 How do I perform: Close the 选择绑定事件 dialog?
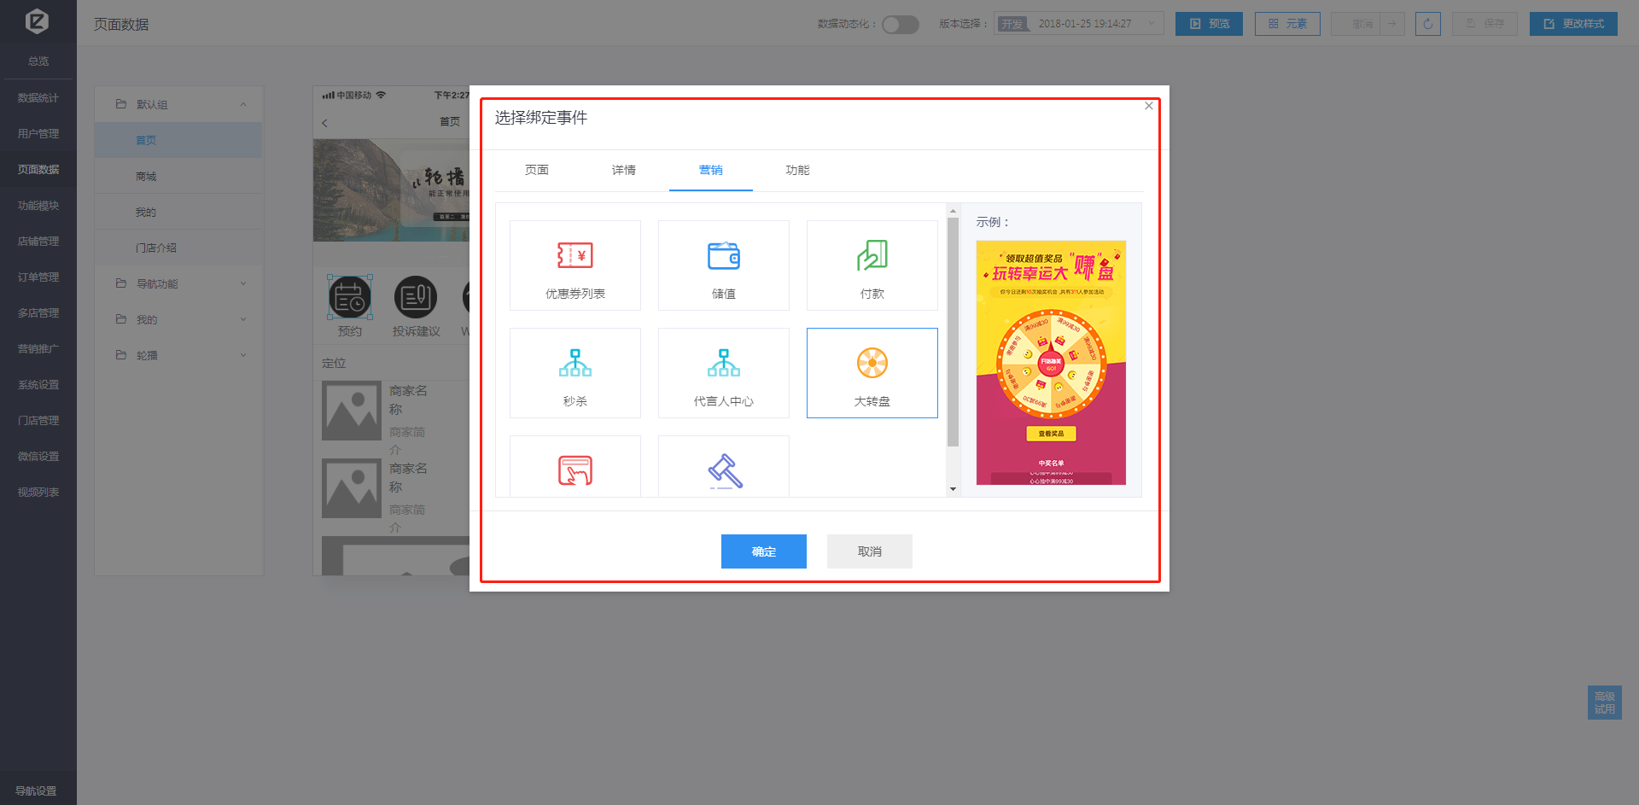[1148, 106]
